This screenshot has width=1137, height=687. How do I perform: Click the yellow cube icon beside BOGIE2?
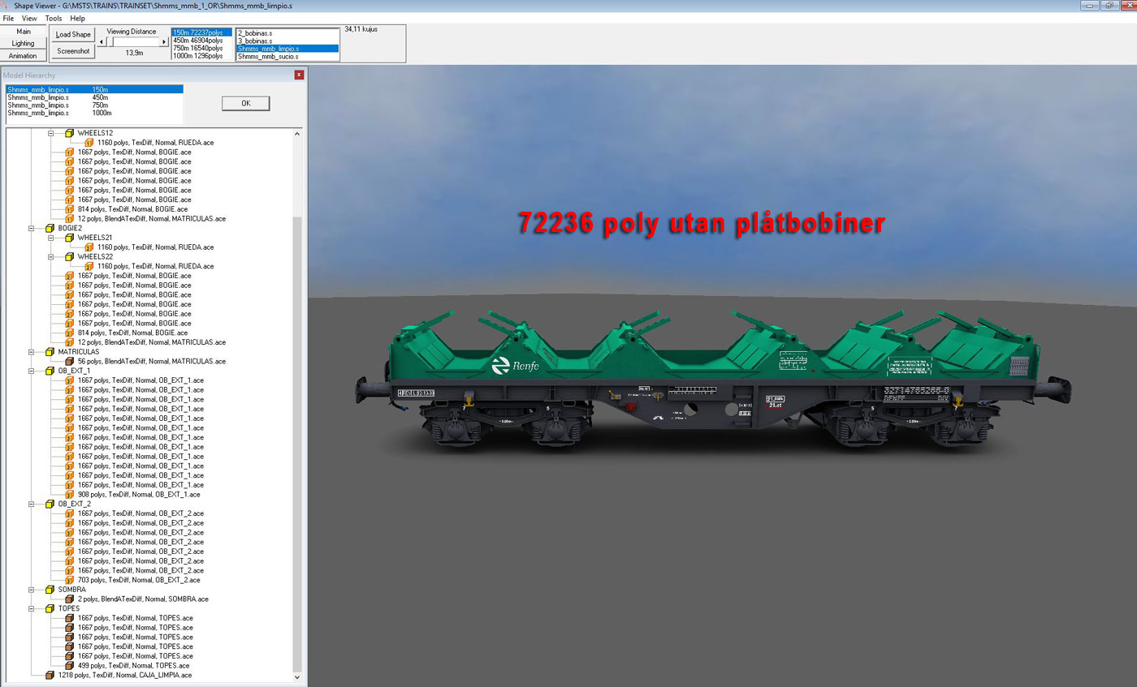click(x=50, y=229)
